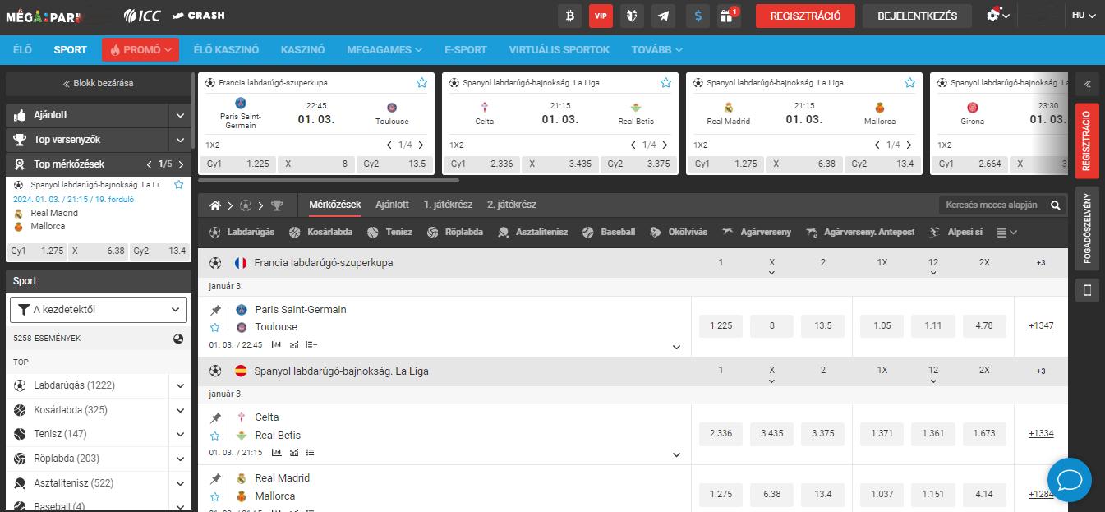Open the Telegram channel icon

(x=664, y=16)
